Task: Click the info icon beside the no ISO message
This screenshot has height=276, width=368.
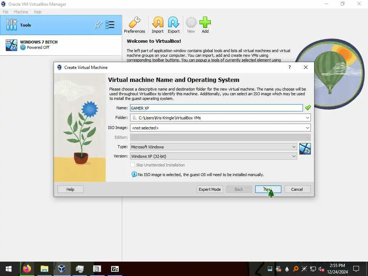Action: coord(134,174)
